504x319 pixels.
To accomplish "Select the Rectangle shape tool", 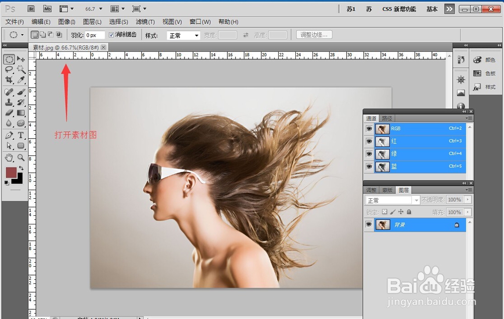I will tap(21, 146).
